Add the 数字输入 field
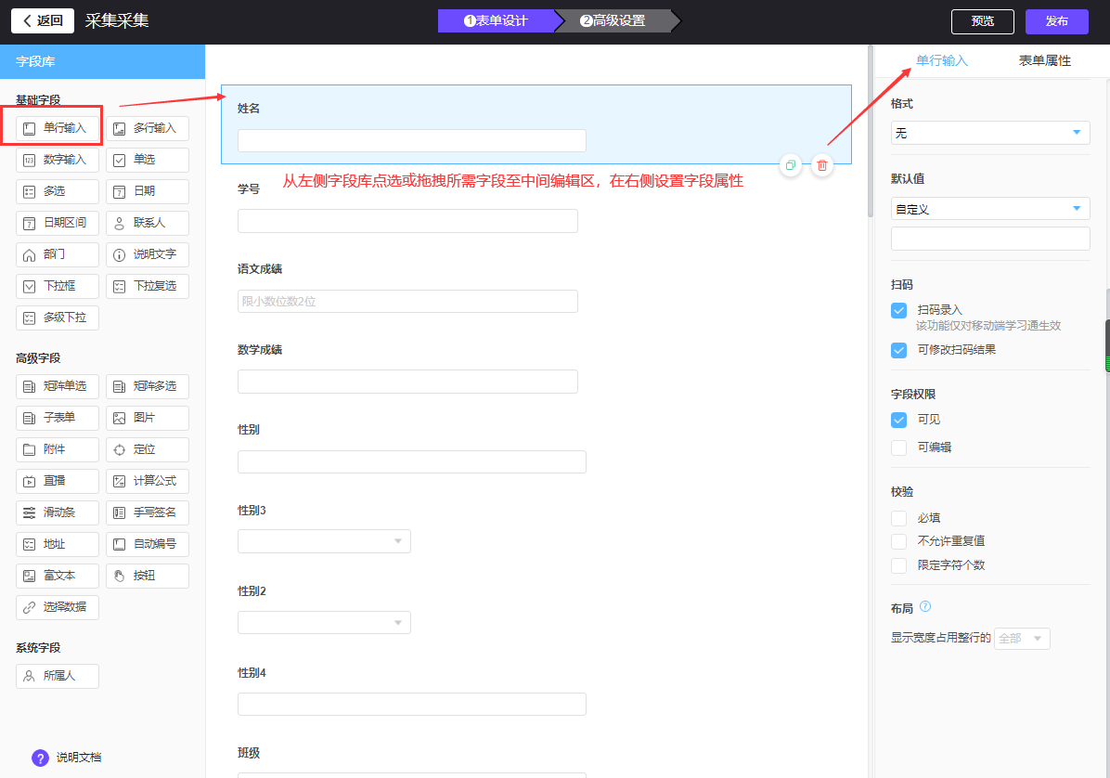This screenshot has height=778, width=1110. [58, 160]
